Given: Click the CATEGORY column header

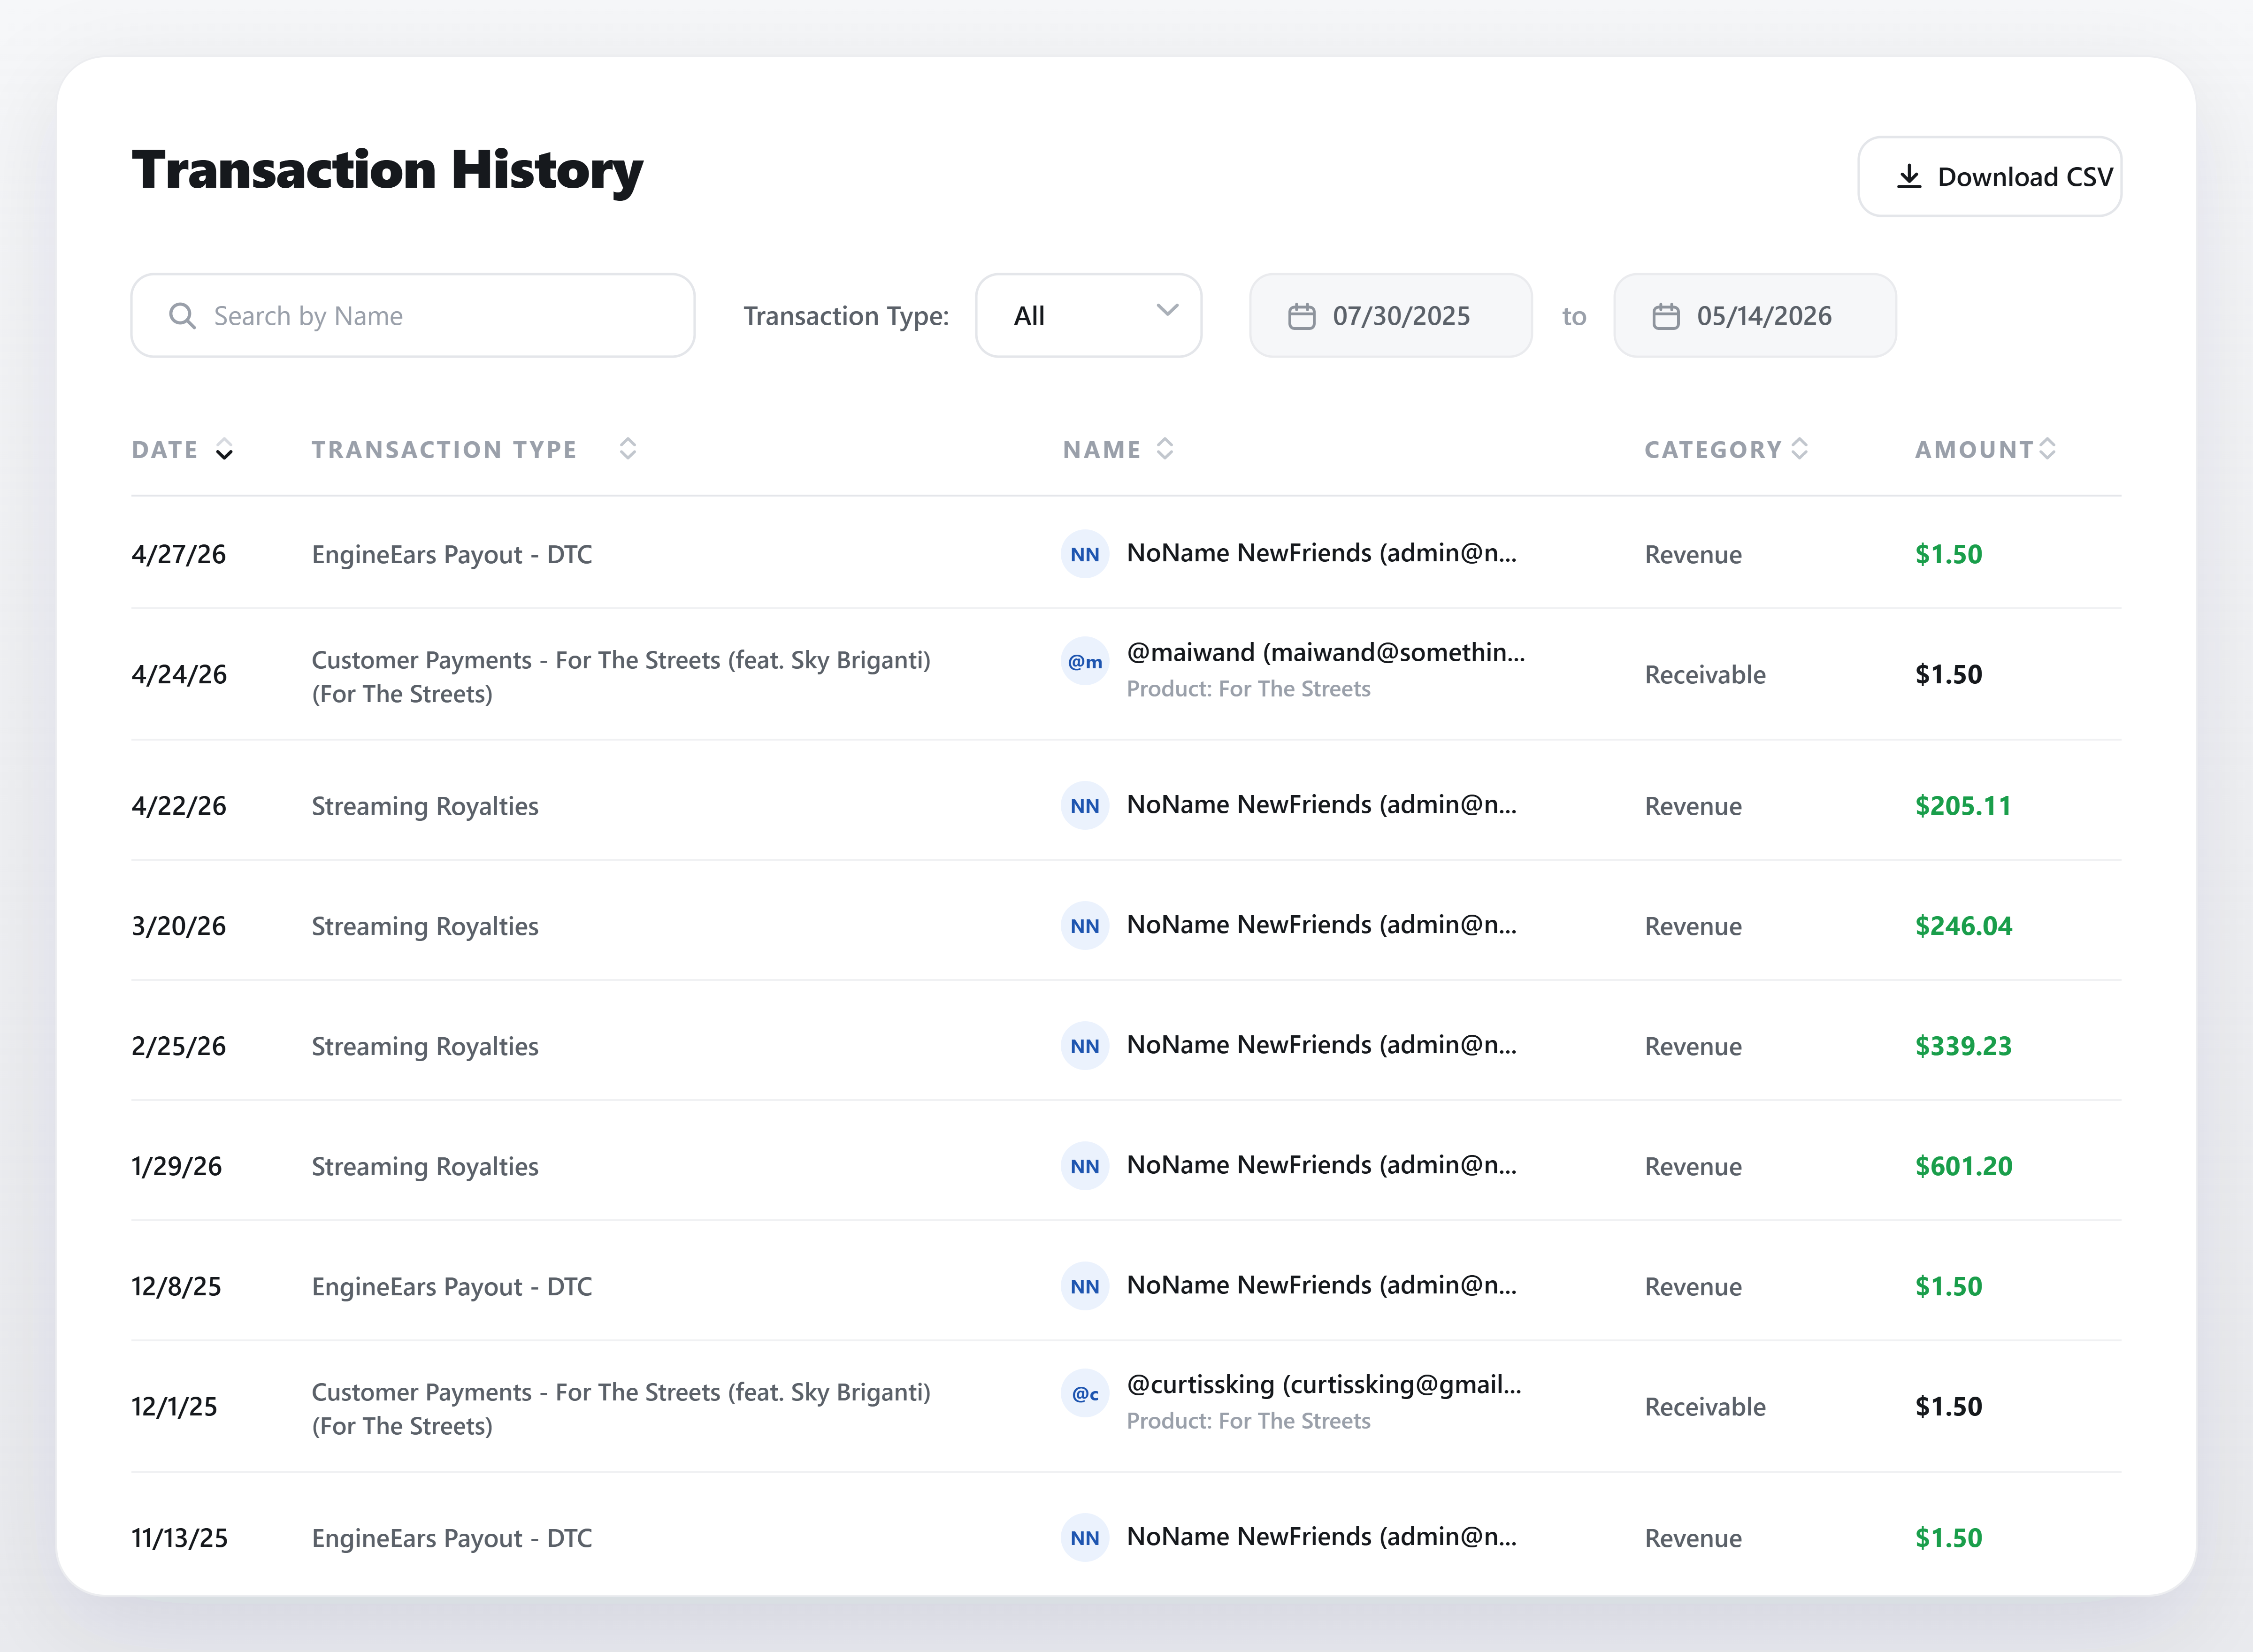Looking at the screenshot, I should [1713, 450].
